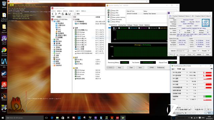The width and height of the screenshot is (214, 120).
Task: Open the red NetEase Music desktop icon
Action: 4,85
